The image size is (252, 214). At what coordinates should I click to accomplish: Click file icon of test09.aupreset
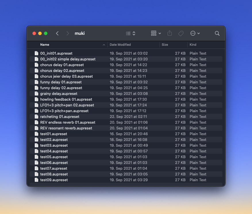pos(36,180)
